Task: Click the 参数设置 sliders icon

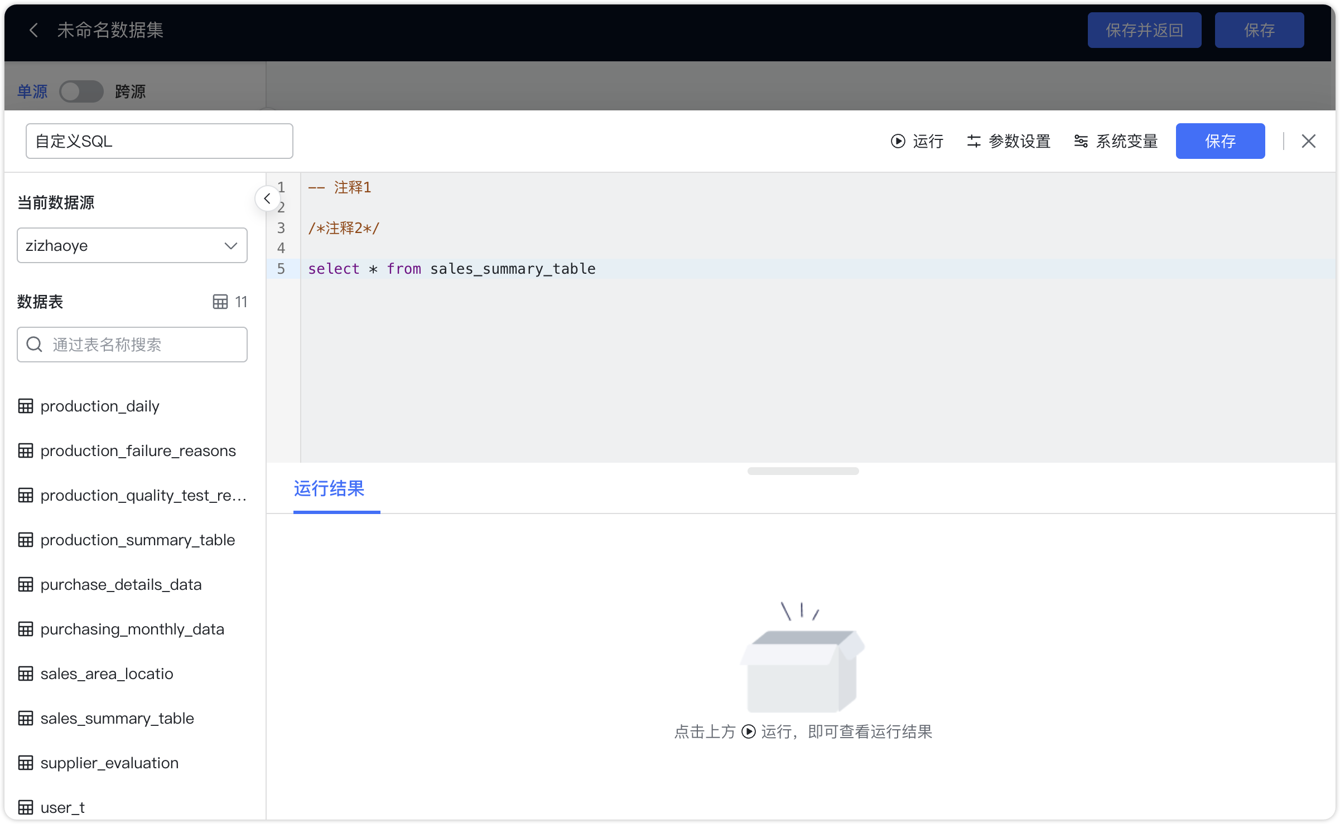Action: (x=973, y=141)
